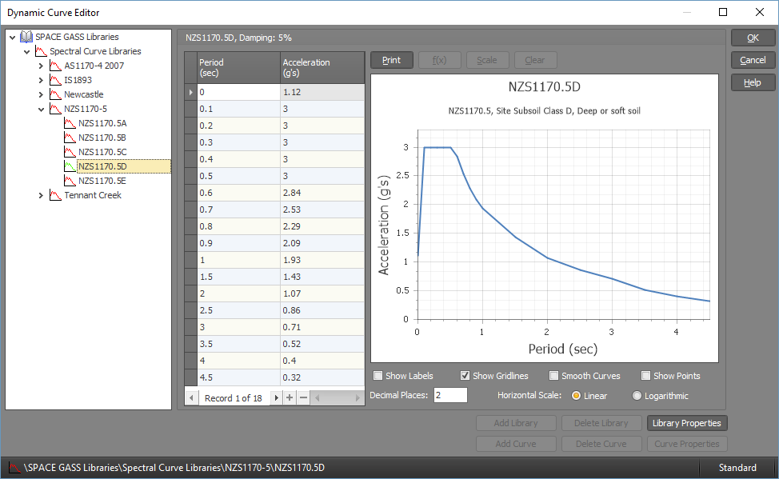
Task: Collapse the NZS1170-5 library
Action: pyautogui.click(x=42, y=110)
